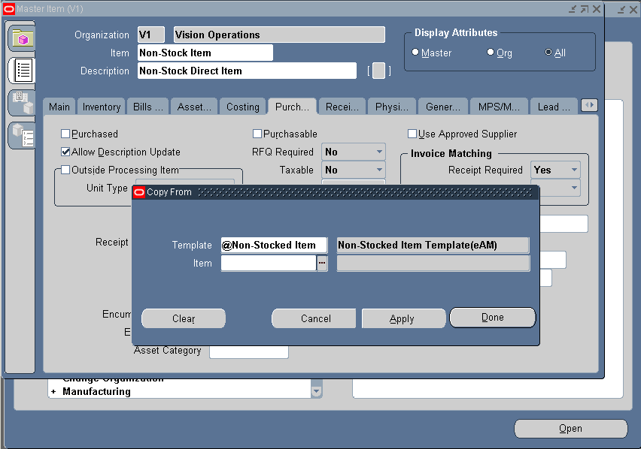Click the navigator list scroll down arrow
Viewport: 641px width, 449px height.
(316, 391)
